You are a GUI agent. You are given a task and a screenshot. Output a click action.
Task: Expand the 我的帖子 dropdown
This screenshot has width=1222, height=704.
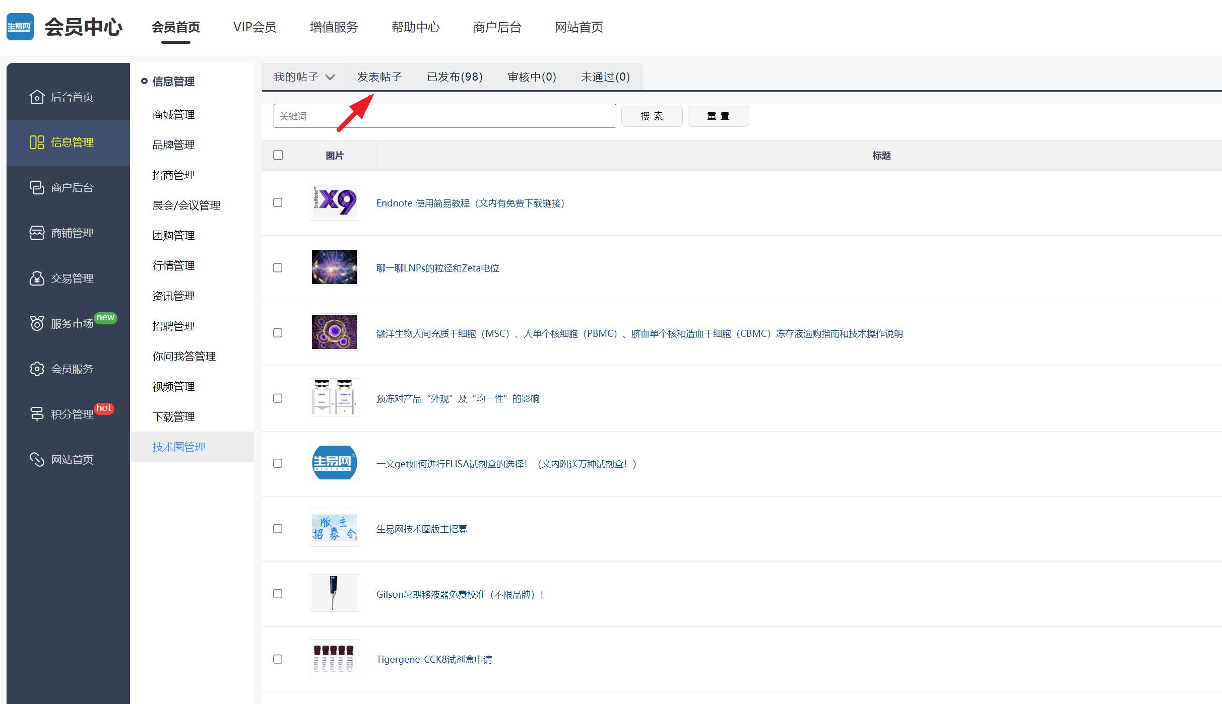pos(304,77)
